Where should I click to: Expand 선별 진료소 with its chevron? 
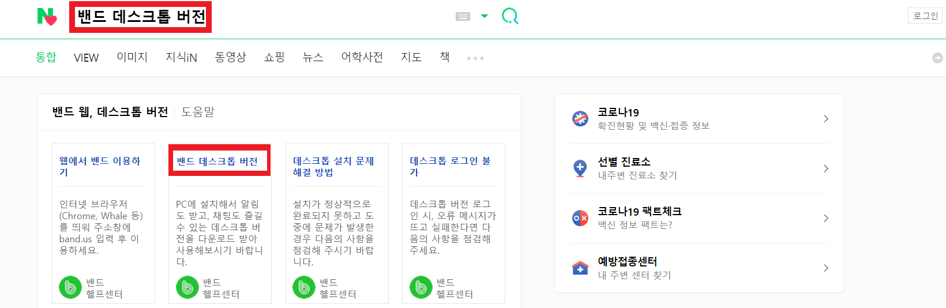(826, 168)
